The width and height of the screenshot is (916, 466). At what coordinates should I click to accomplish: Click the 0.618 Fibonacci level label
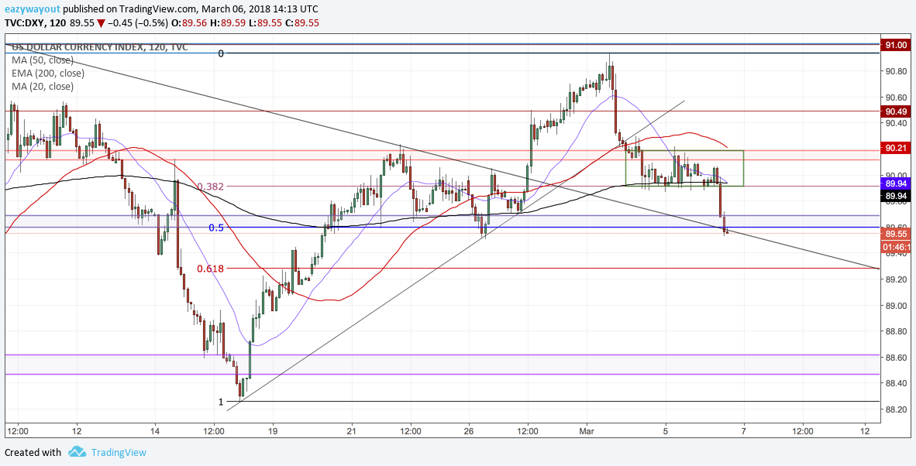tap(210, 269)
